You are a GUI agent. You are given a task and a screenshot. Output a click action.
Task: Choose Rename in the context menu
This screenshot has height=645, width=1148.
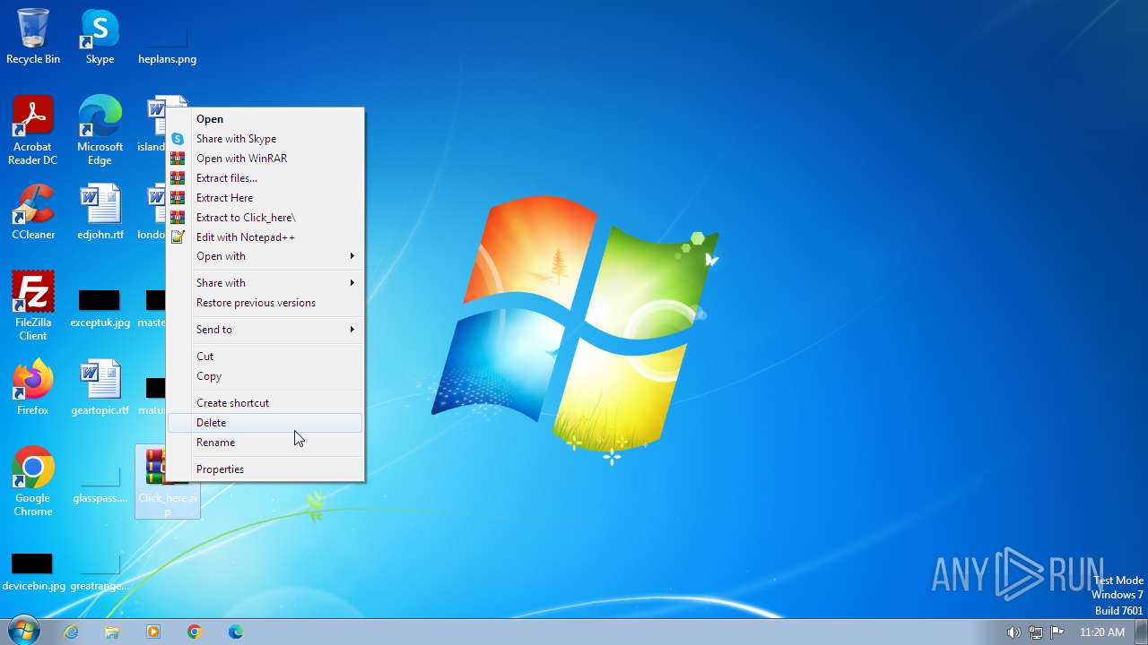tap(265, 443)
